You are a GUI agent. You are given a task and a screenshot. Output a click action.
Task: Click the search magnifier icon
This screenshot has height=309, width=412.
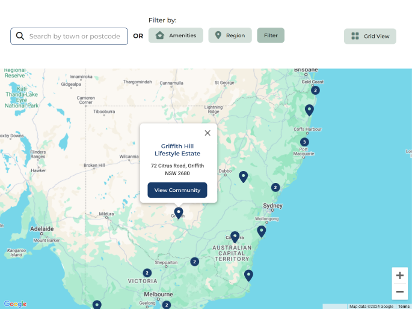(x=20, y=36)
